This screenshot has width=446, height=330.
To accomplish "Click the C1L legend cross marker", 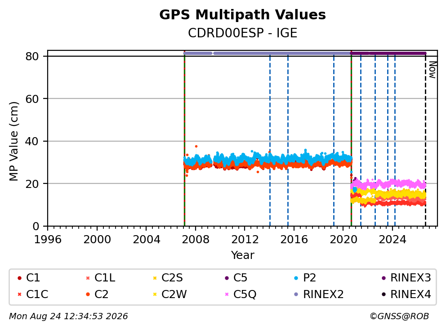I will 88,278.
